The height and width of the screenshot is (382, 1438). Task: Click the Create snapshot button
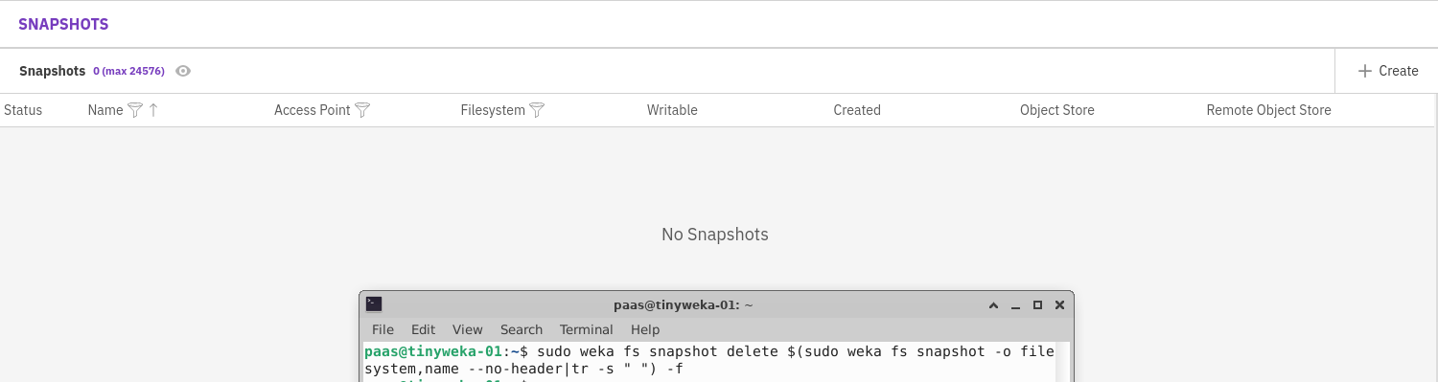pyautogui.click(x=1387, y=71)
